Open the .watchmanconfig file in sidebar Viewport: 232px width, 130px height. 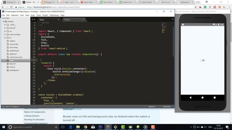(x=16, y=57)
